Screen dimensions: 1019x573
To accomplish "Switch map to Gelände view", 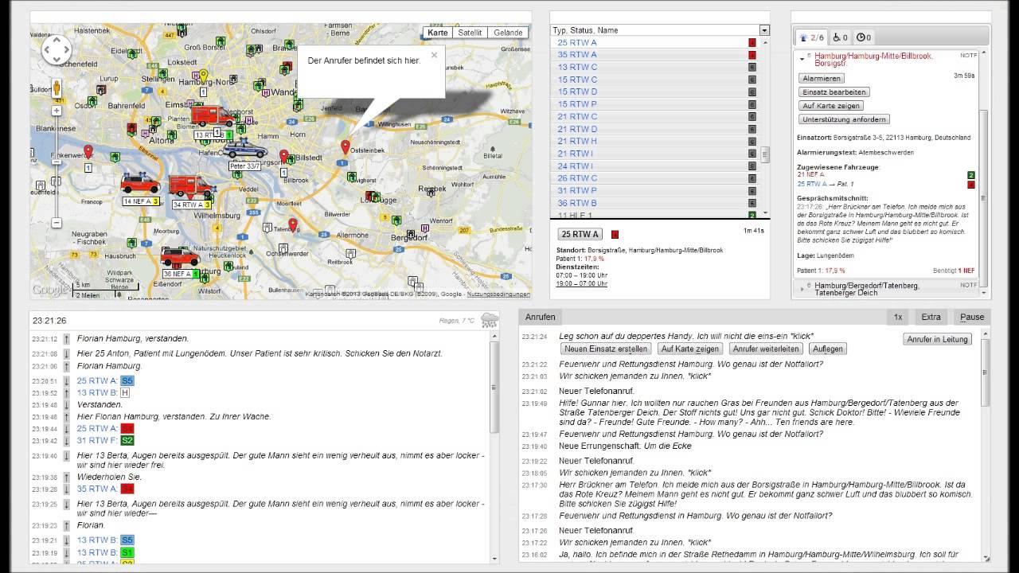I will point(508,33).
